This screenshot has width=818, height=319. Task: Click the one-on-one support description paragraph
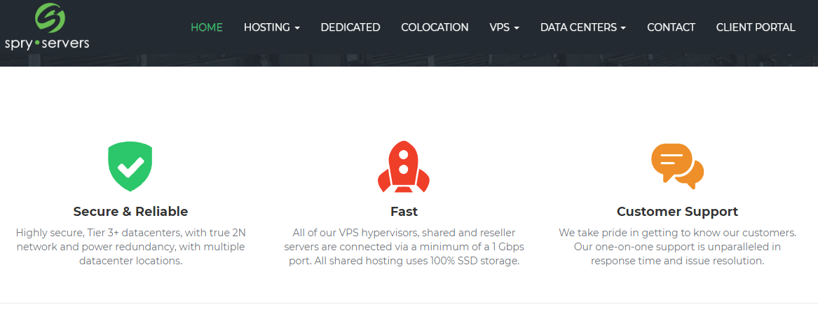(x=677, y=246)
